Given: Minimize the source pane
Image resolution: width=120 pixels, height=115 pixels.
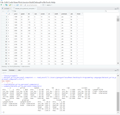Looking at the screenshot, I should coord(115,9).
